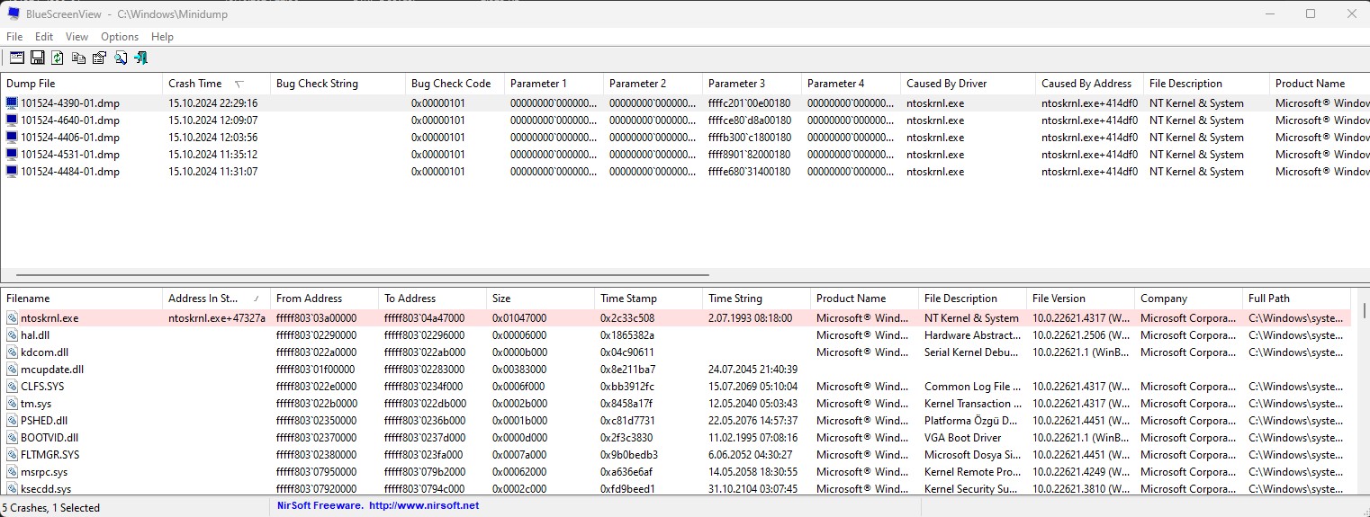Copy selected items using the toolbar icon

click(x=79, y=58)
